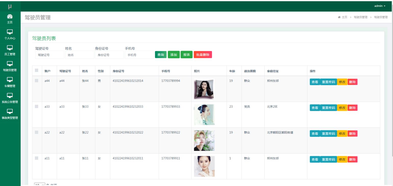
Task: Click address 北京朝阳区朝阳街道
Action: [x=280, y=132]
